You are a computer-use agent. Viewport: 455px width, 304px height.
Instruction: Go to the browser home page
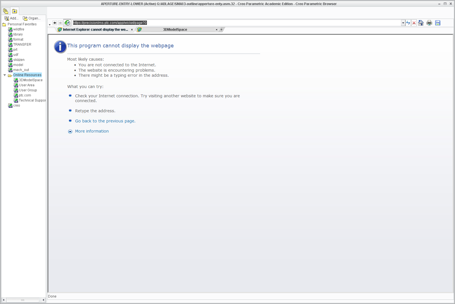(x=421, y=23)
